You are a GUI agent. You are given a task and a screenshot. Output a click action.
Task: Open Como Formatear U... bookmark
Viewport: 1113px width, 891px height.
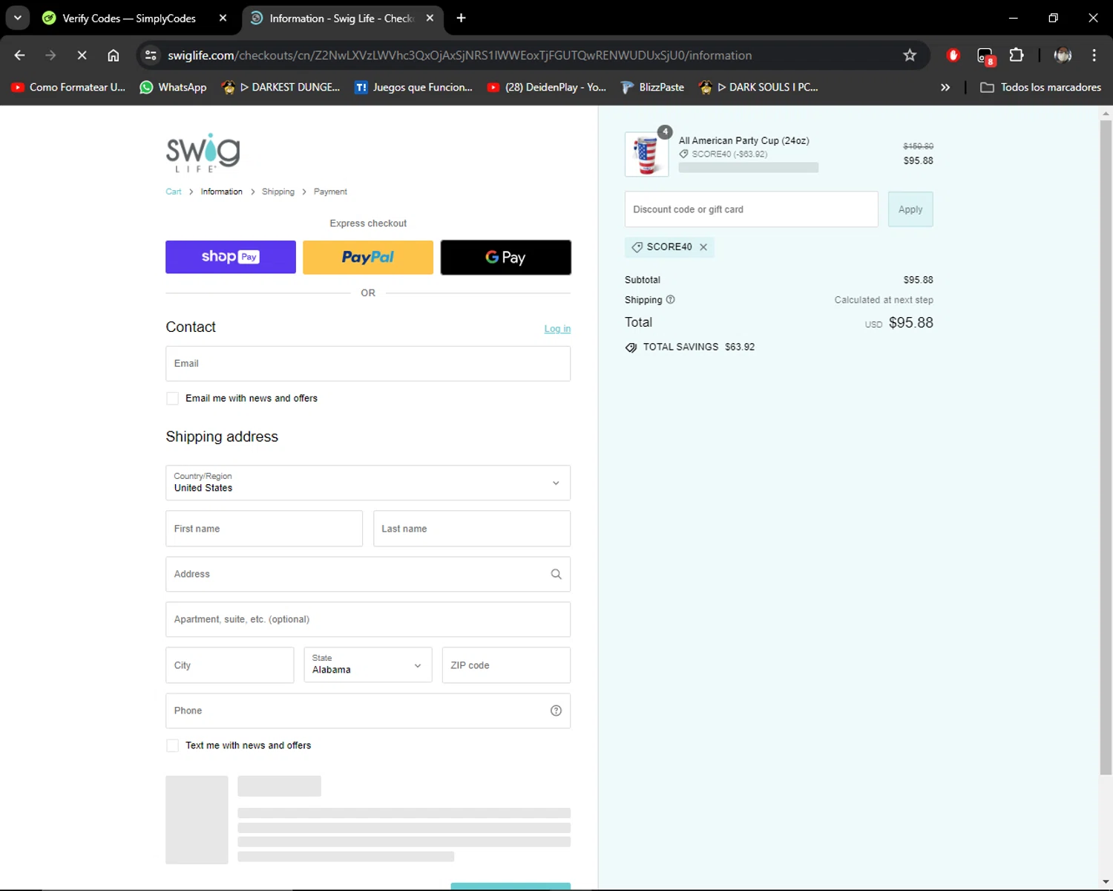[x=68, y=87]
